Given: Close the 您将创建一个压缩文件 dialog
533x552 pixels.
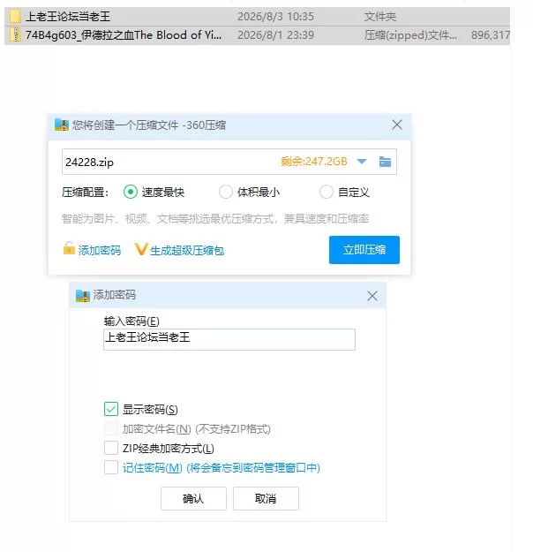Looking at the screenshot, I should coord(397,125).
